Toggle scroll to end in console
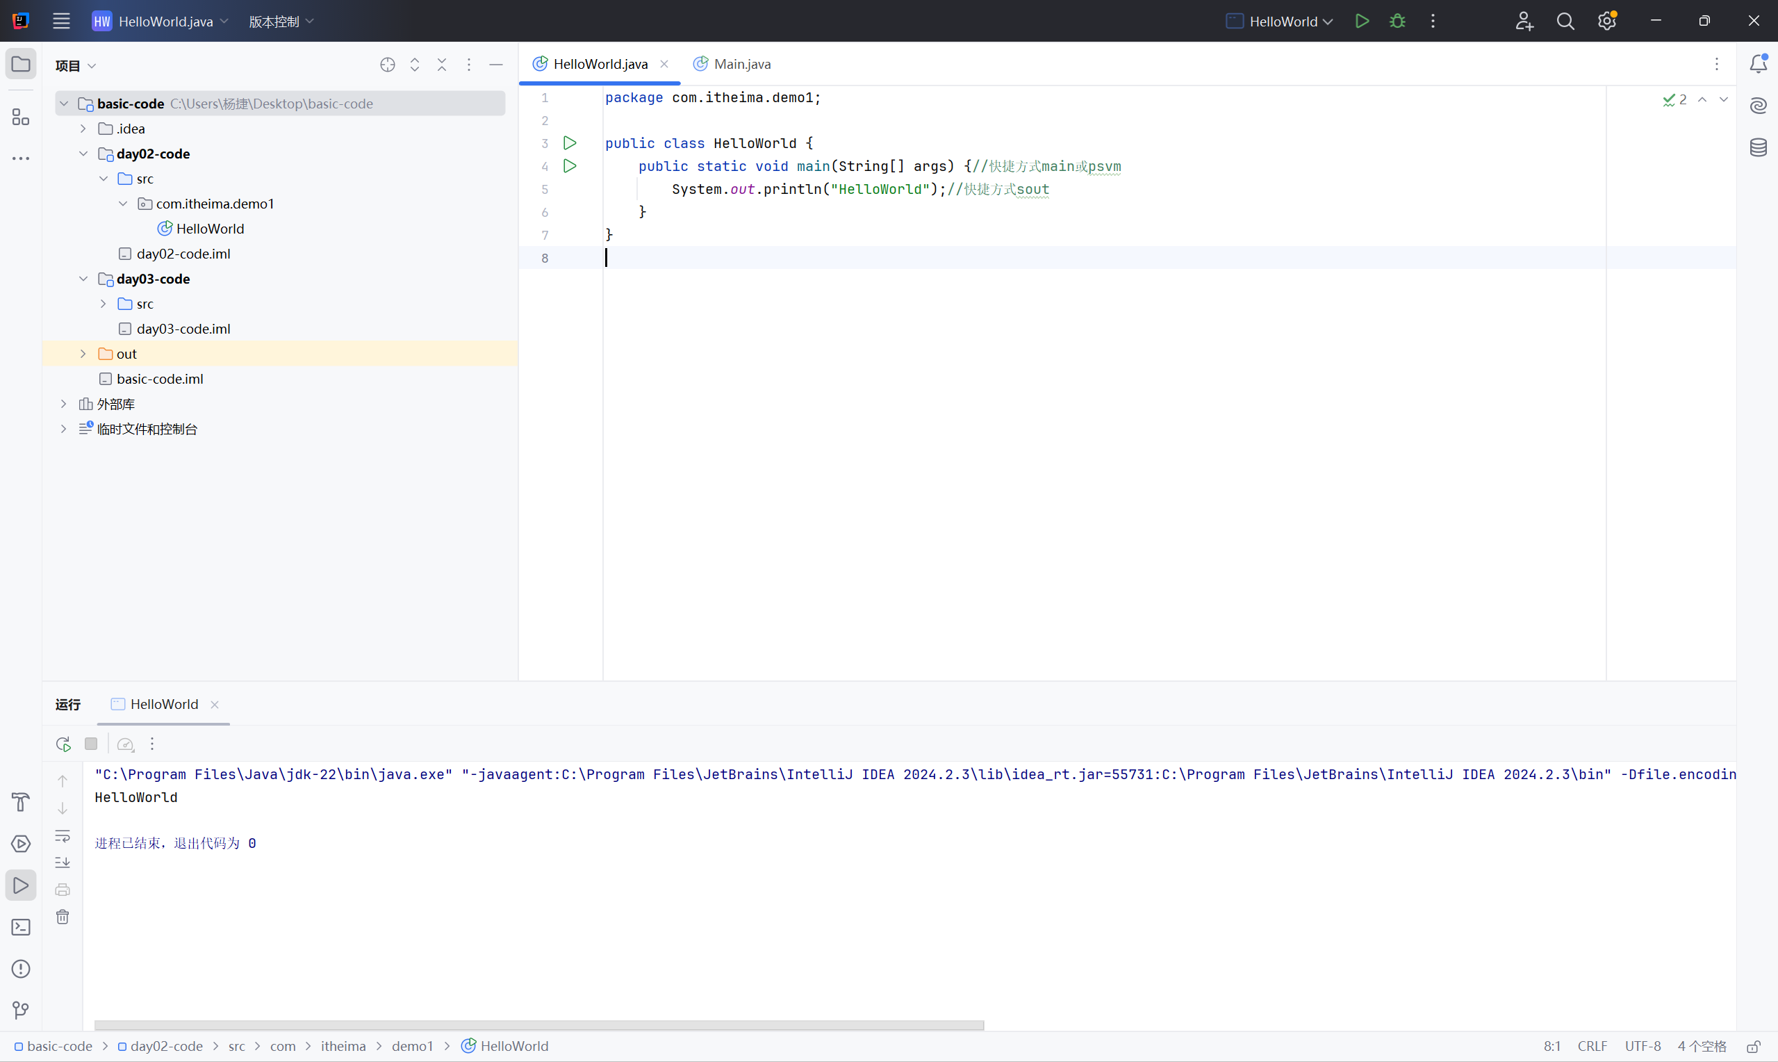The image size is (1778, 1062). coord(63,863)
